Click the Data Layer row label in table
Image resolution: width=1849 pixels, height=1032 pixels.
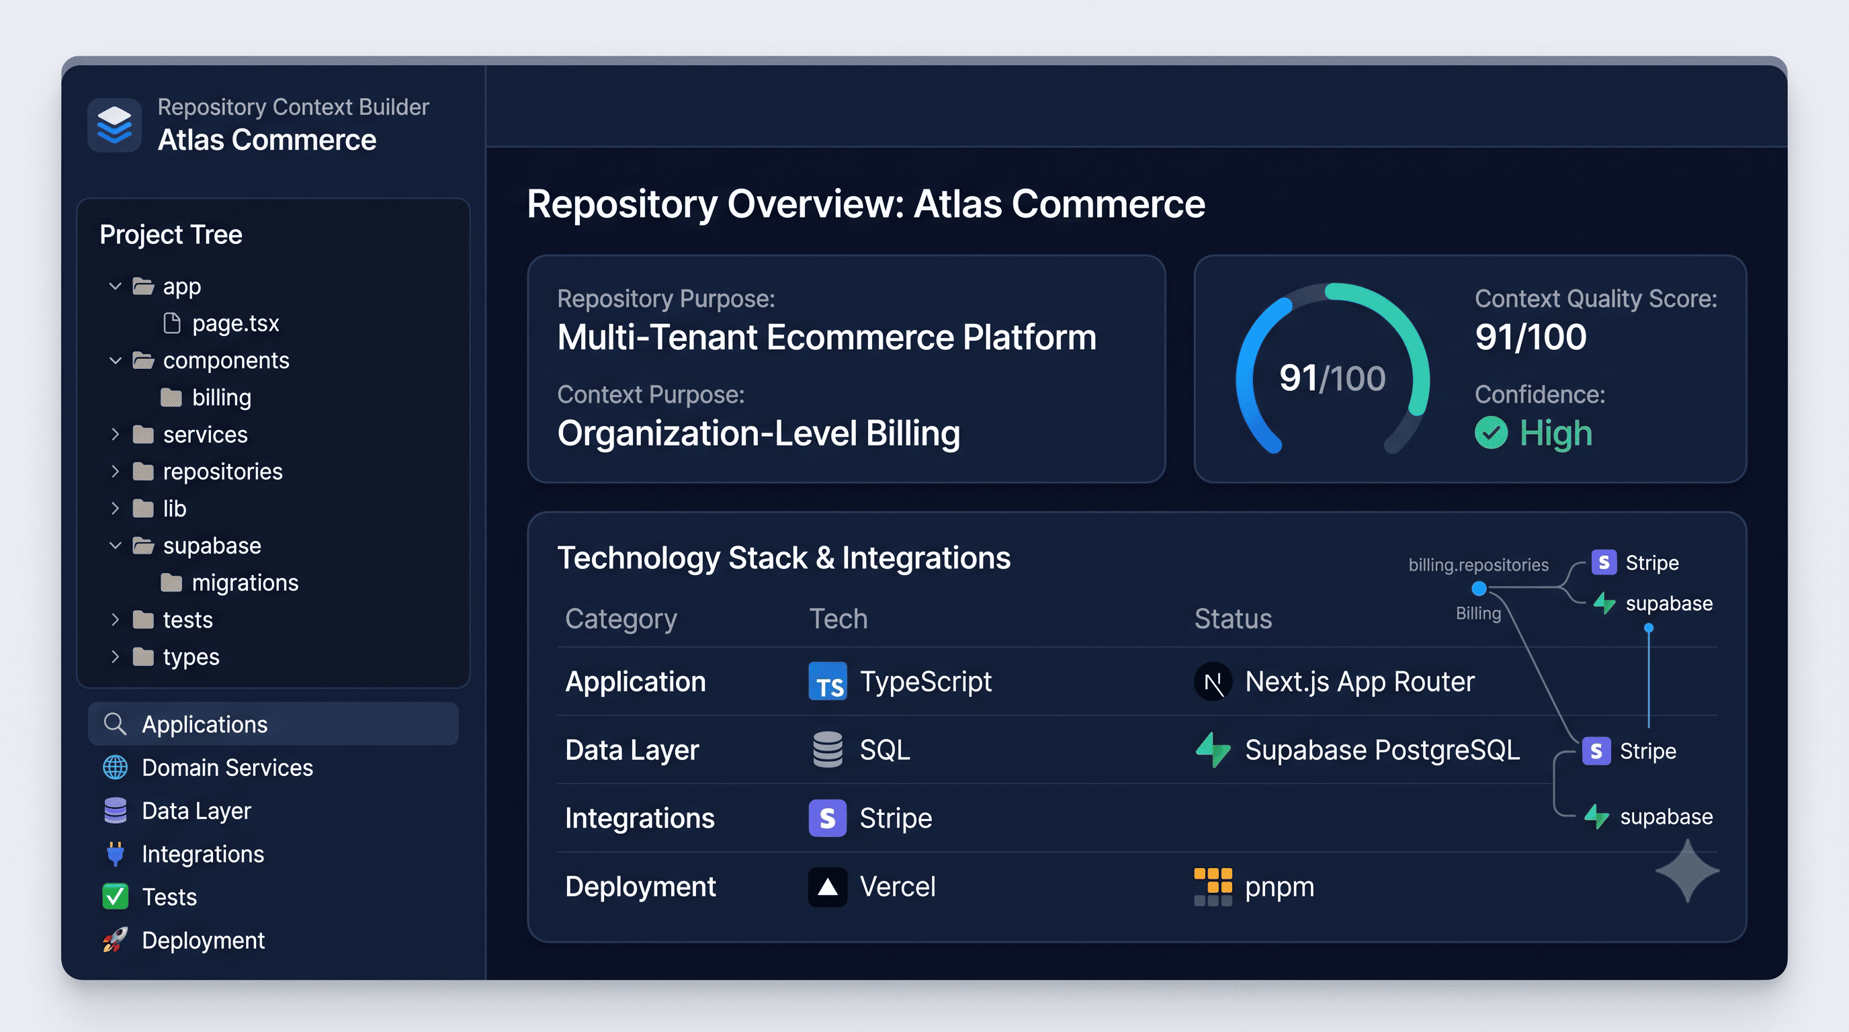coord(632,749)
